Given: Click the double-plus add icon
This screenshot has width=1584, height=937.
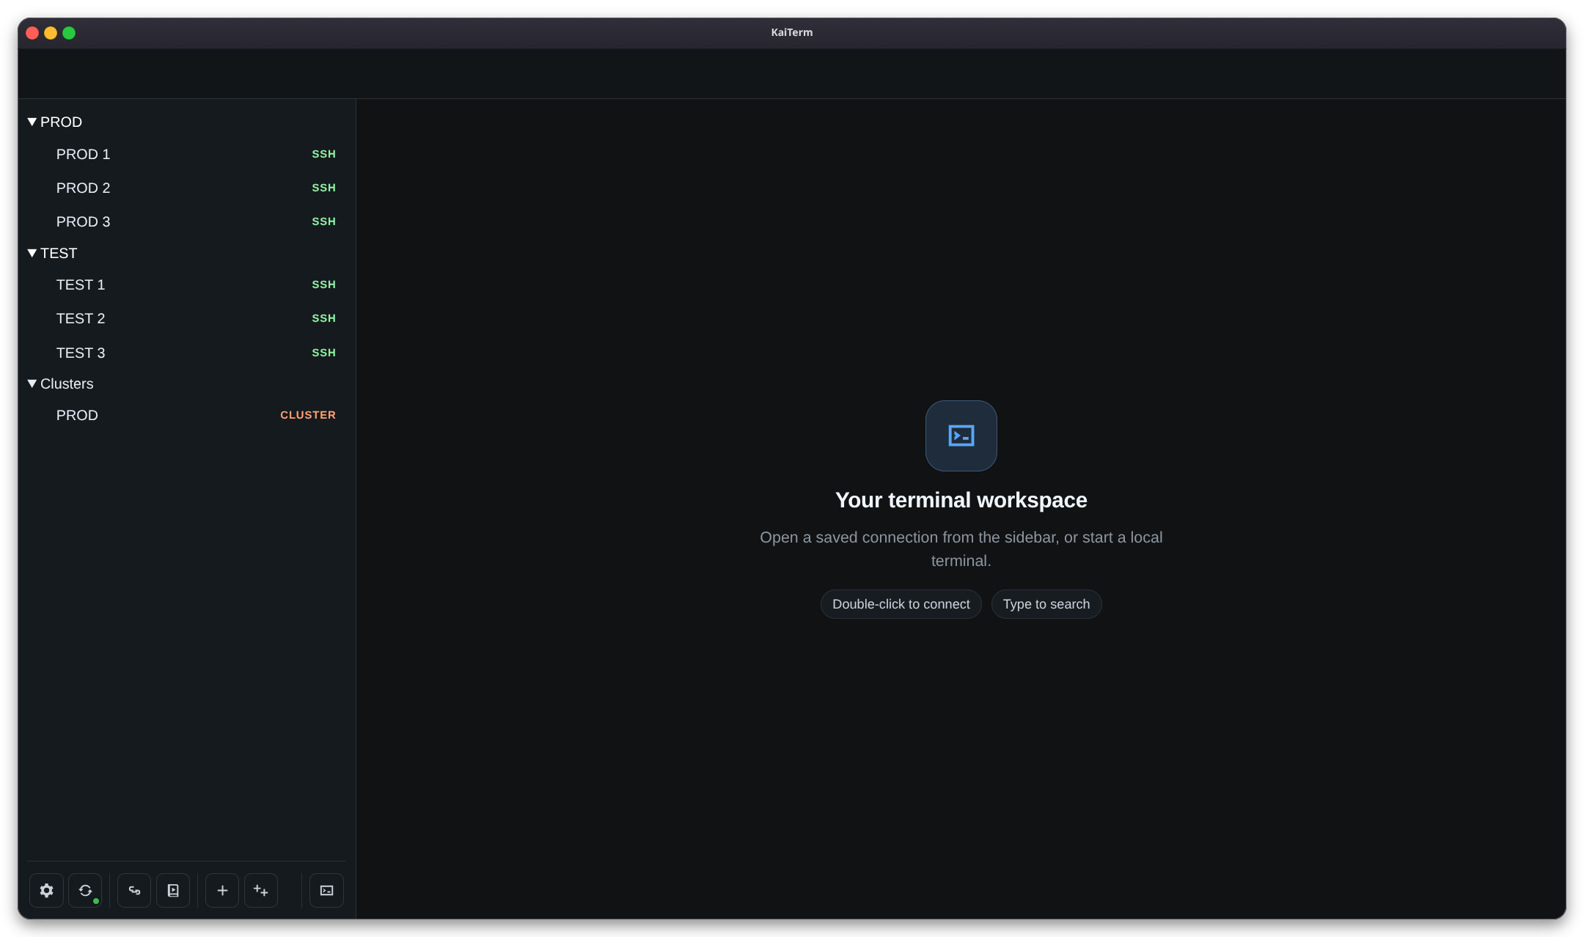Looking at the screenshot, I should [261, 890].
